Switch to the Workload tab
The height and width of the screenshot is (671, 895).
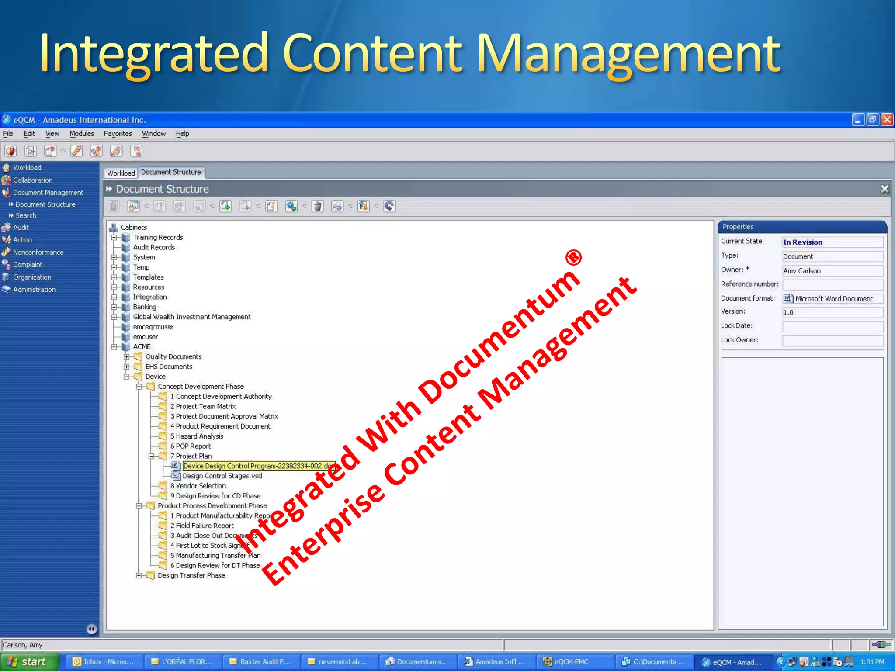coord(121,173)
